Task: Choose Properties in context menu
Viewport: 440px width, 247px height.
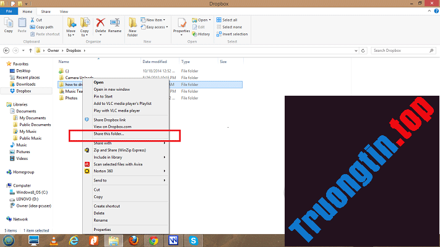Action: [102, 229]
